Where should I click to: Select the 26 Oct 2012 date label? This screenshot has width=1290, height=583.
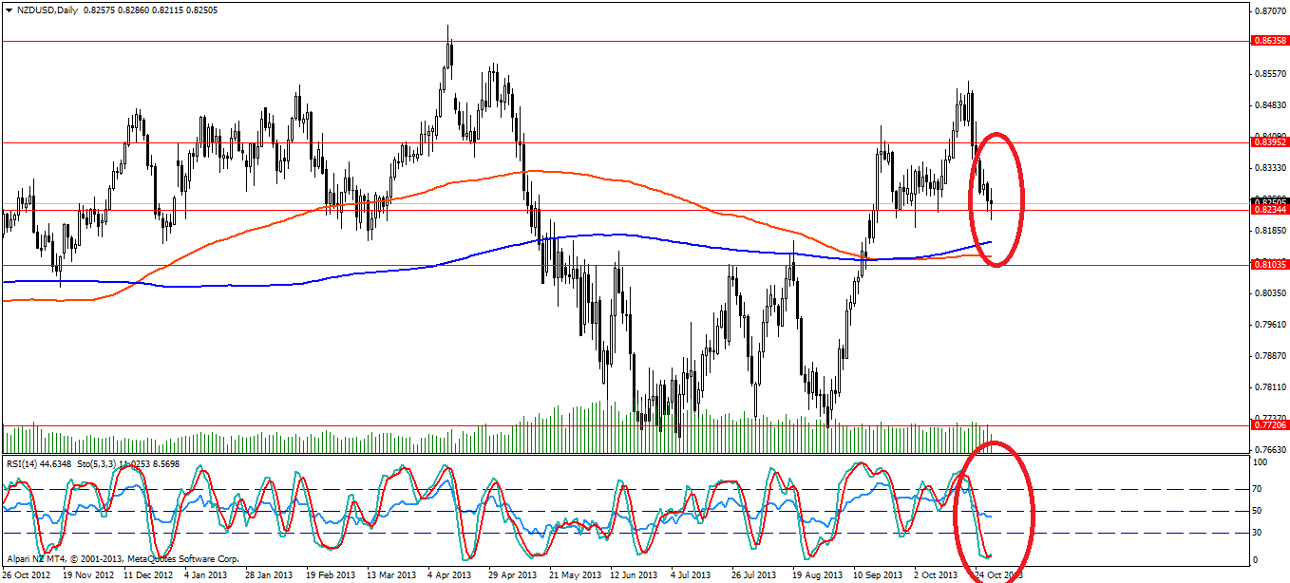tap(27, 575)
